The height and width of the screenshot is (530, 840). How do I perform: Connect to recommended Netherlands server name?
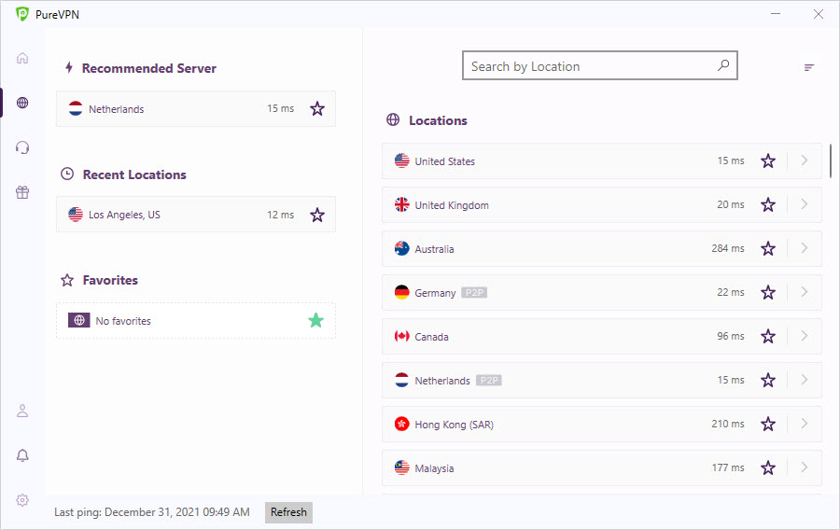(117, 109)
